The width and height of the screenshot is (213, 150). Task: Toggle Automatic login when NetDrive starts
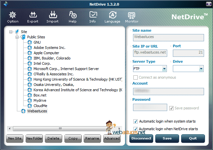coord(135,129)
